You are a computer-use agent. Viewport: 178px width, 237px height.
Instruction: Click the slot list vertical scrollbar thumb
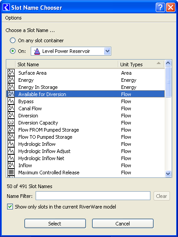(168, 82)
